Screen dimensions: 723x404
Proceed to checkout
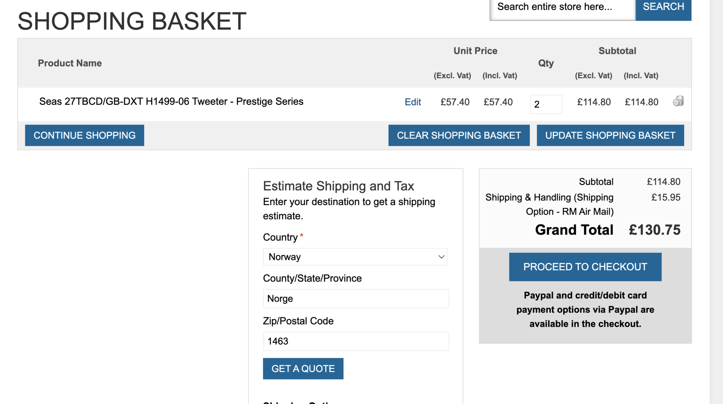point(585,267)
